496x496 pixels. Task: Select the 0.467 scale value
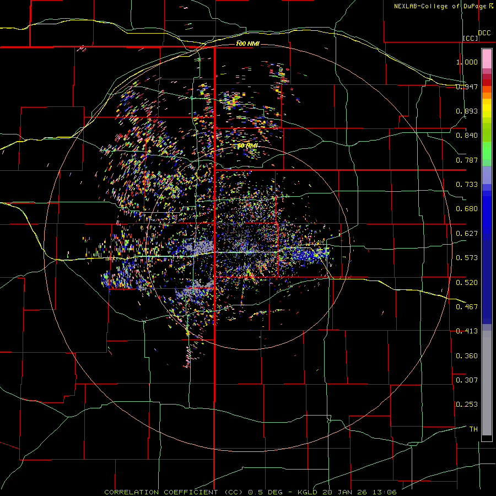[x=467, y=306]
